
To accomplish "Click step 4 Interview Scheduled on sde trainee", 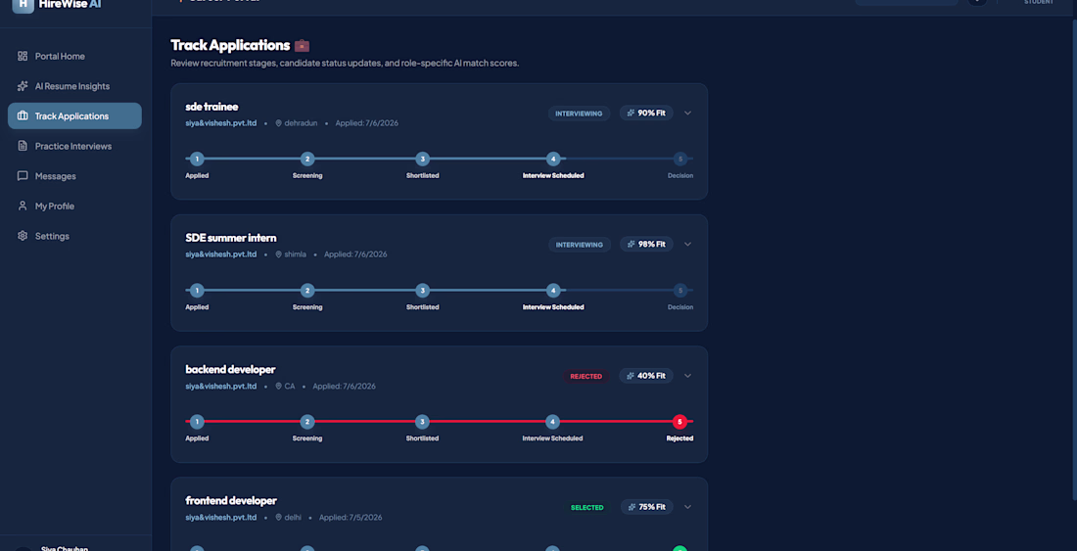I will (553, 160).
